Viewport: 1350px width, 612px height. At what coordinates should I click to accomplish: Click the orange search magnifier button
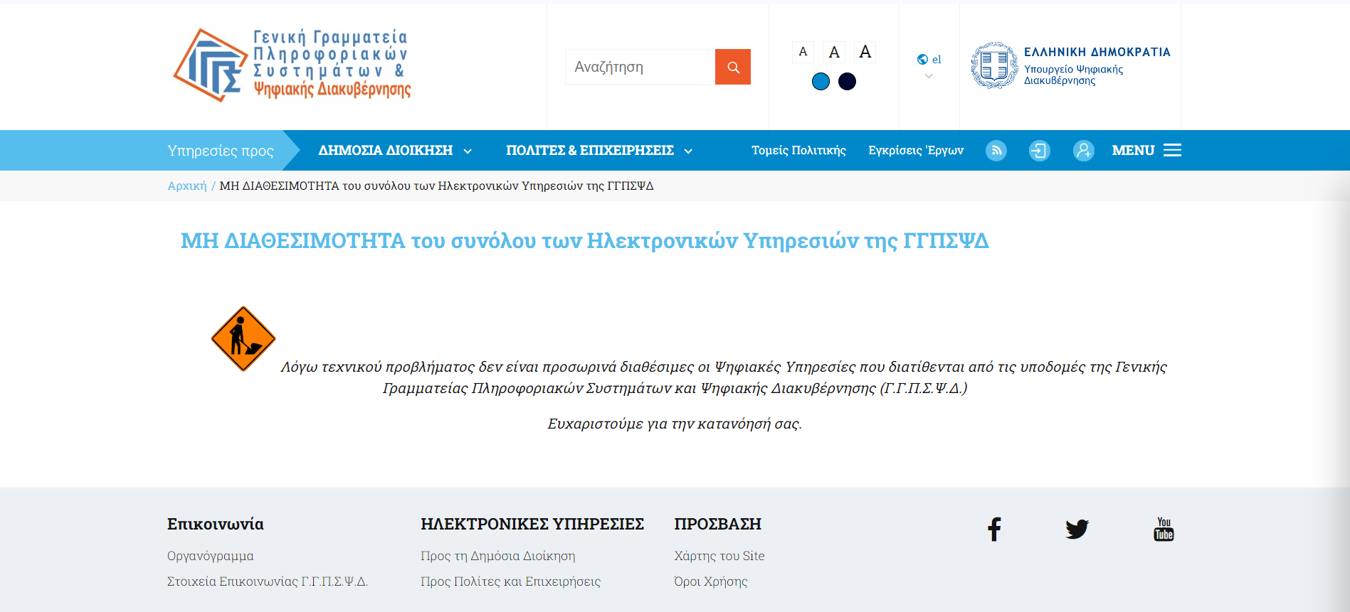coord(732,67)
